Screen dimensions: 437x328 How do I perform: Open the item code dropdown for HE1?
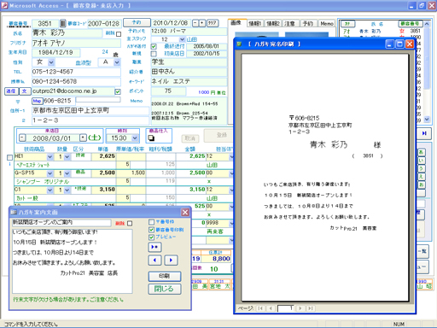pos(50,156)
